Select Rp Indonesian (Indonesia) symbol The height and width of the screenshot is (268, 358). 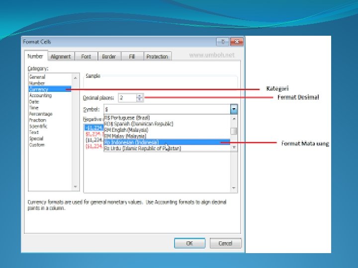[167, 142]
